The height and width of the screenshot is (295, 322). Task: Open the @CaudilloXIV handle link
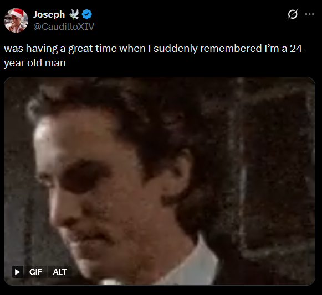pyautogui.click(x=64, y=27)
